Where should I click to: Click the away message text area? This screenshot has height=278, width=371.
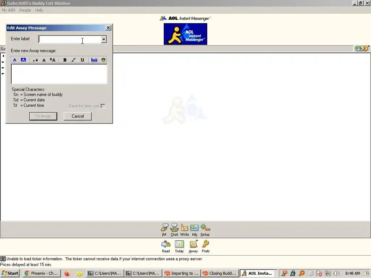(x=59, y=74)
